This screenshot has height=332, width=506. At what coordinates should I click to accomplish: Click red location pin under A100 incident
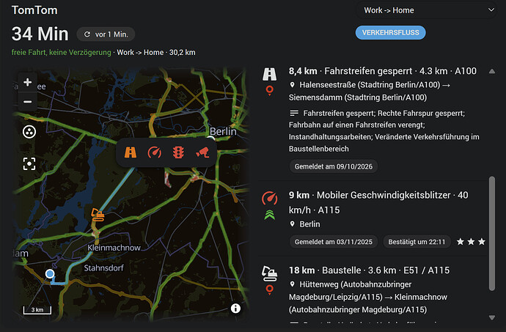pos(269,90)
